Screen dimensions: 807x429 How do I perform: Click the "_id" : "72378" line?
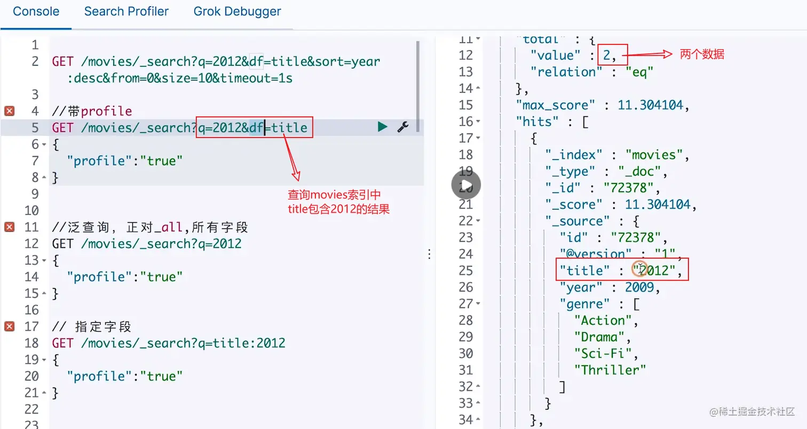click(x=603, y=188)
